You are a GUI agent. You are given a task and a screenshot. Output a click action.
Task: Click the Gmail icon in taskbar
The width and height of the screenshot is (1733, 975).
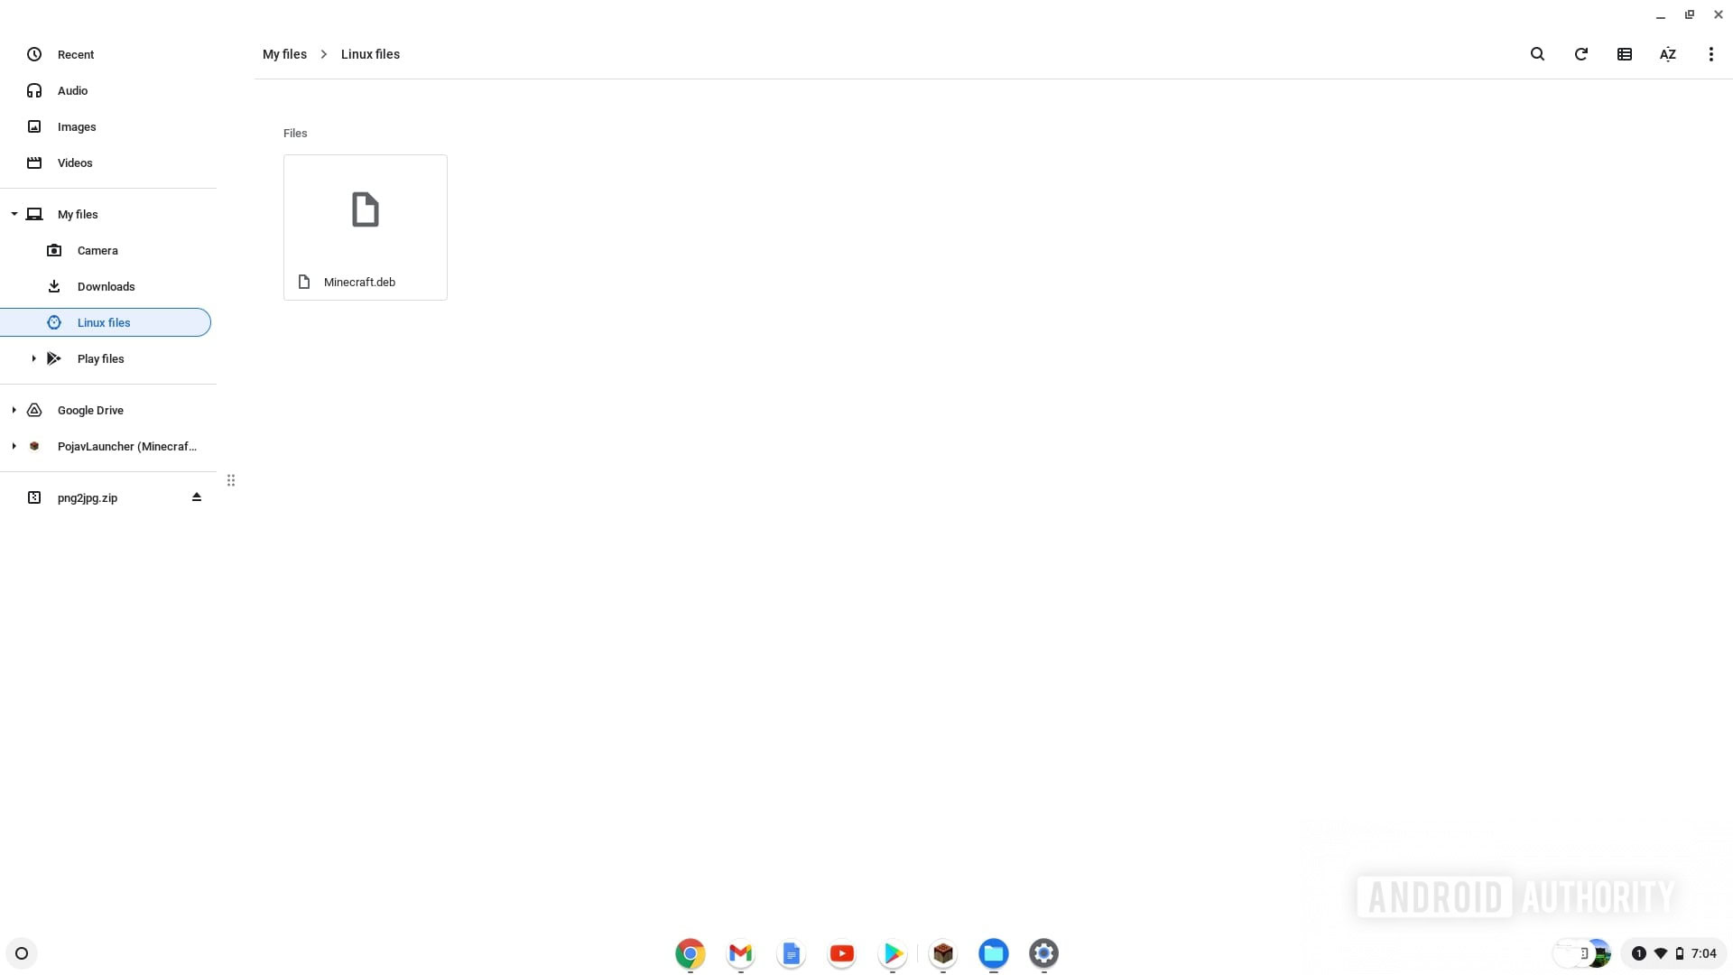(739, 952)
